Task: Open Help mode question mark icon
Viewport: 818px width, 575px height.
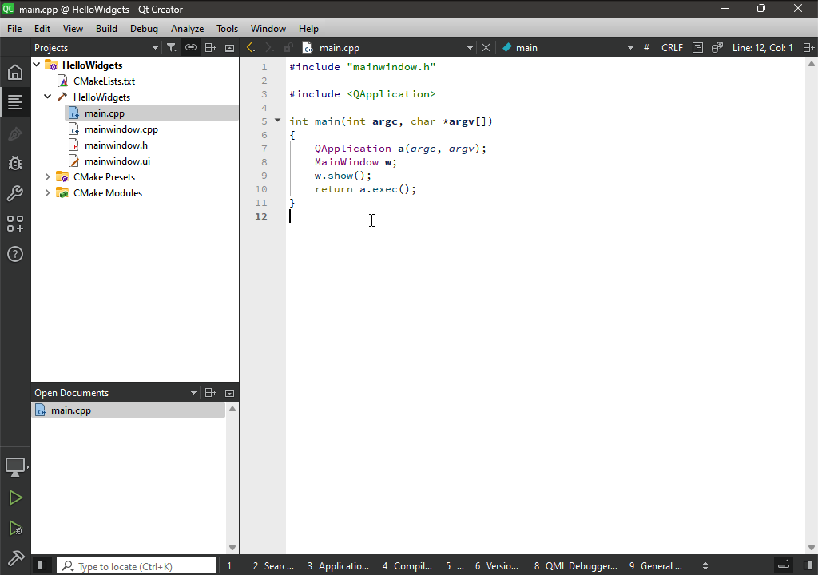Action: 15,255
